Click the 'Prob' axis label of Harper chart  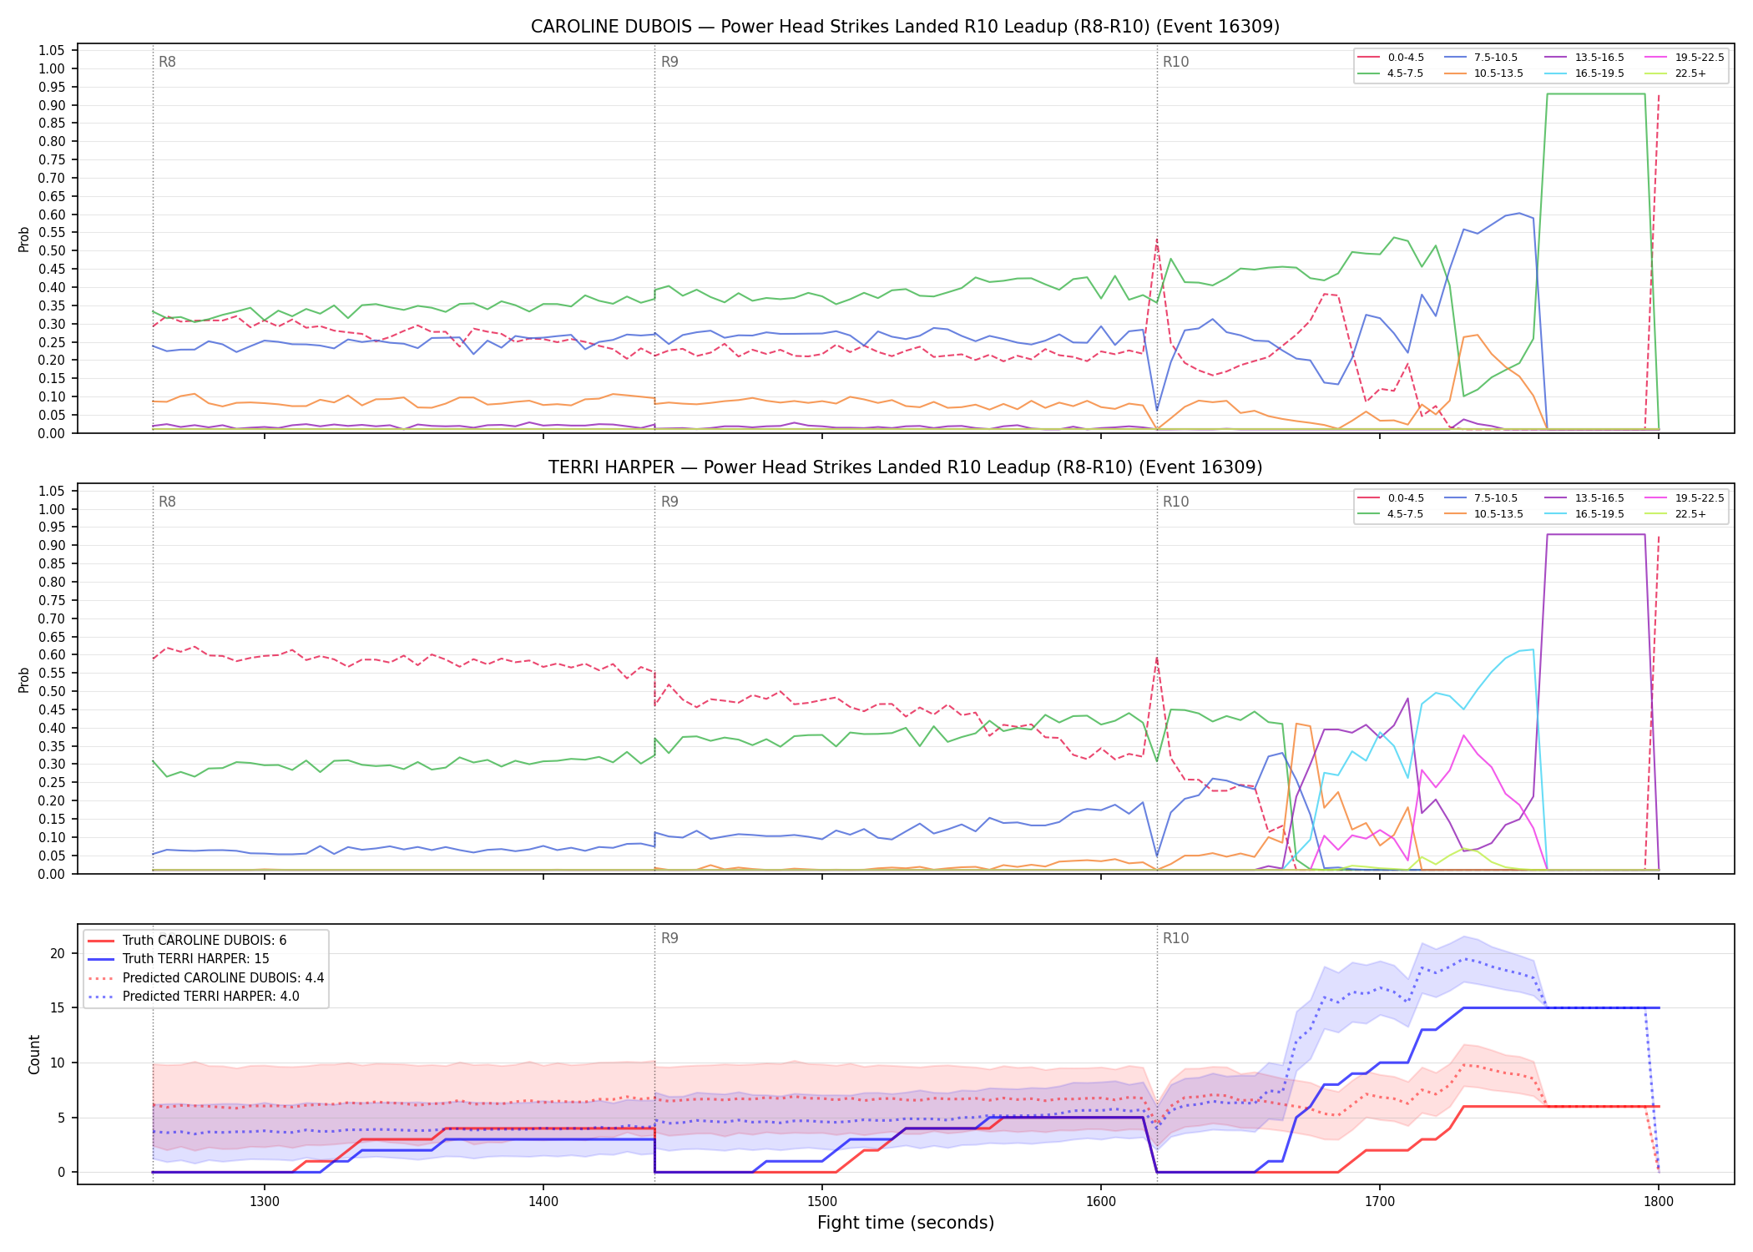[24, 679]
